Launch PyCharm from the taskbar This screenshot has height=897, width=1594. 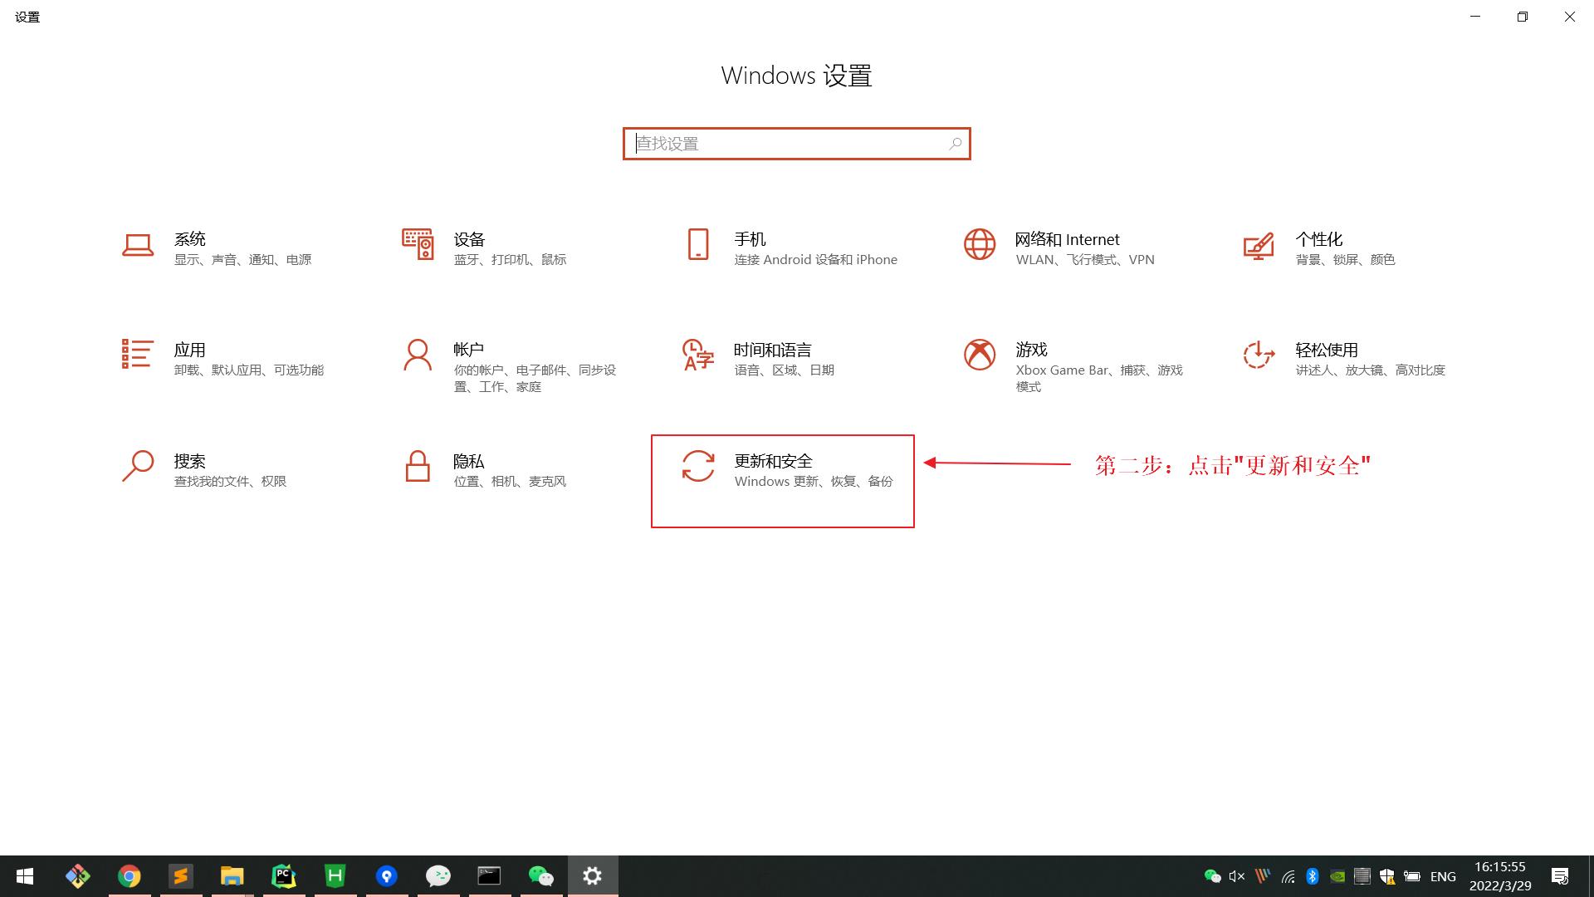(283, 875)
